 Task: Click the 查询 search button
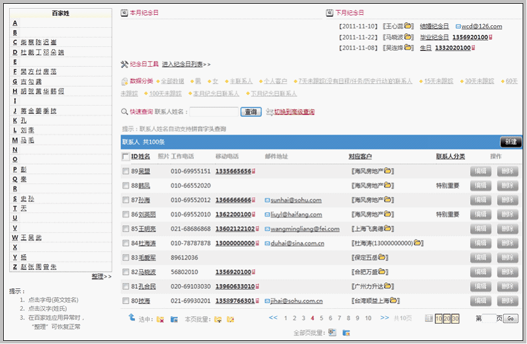[x=250, y=112]
